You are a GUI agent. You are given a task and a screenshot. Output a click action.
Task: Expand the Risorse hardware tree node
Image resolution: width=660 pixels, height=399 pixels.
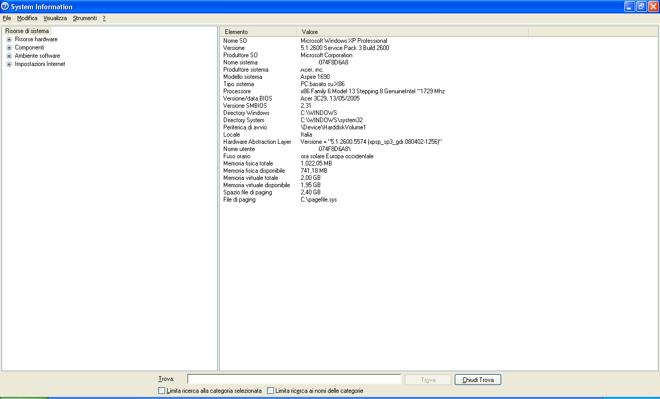coord(9,39)
